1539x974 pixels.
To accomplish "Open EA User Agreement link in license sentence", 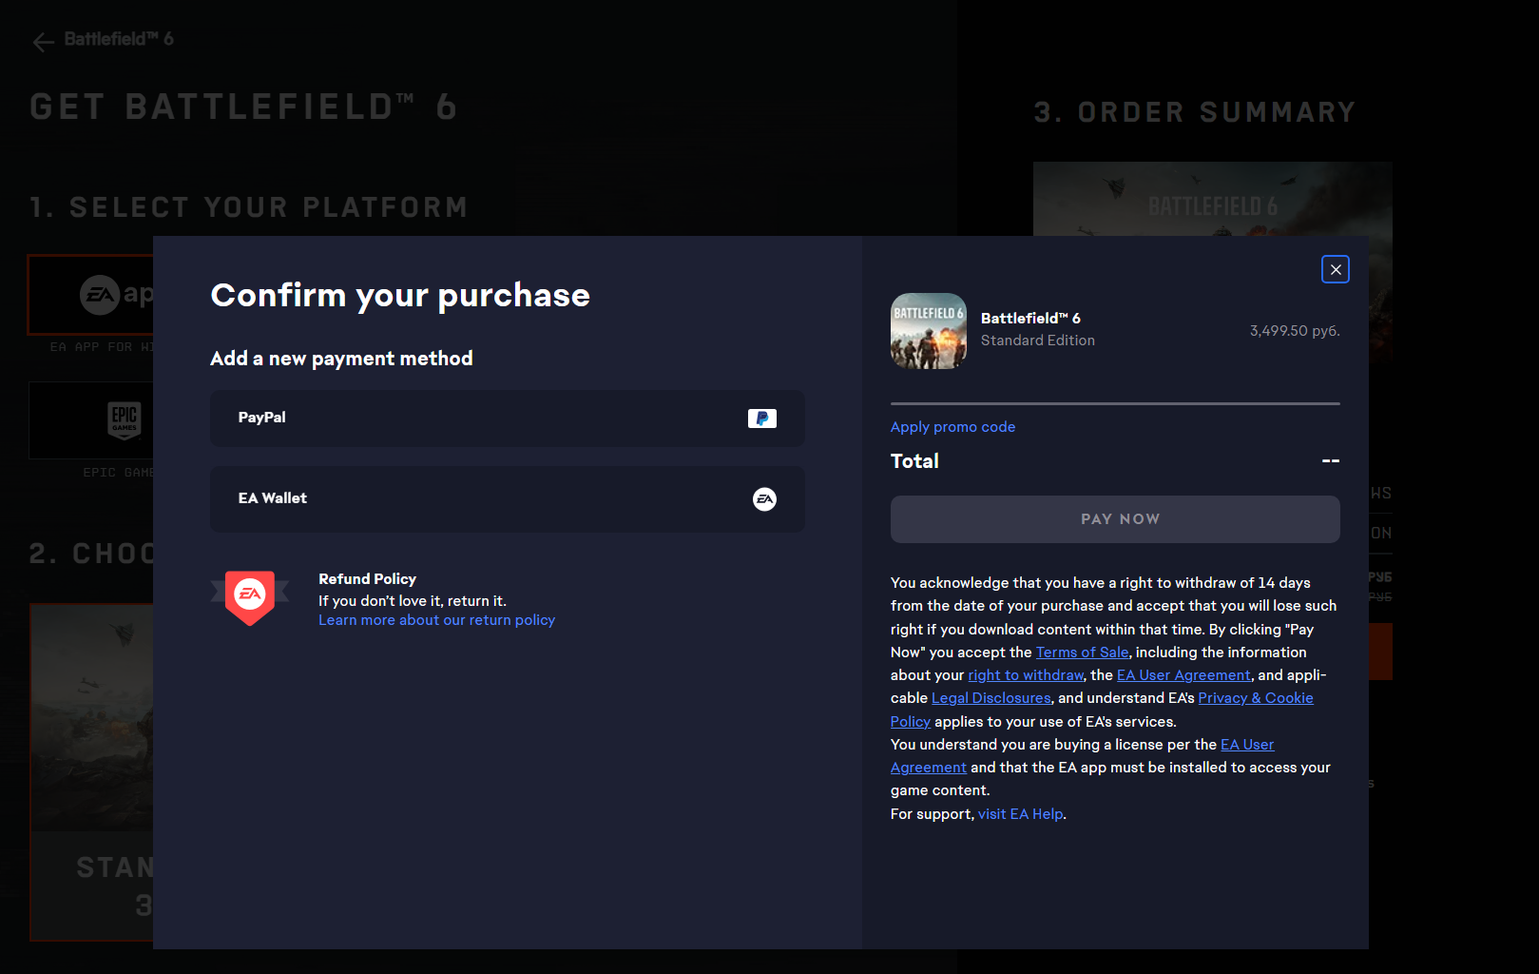I will pyautogui.click(x=1247, y=745).
